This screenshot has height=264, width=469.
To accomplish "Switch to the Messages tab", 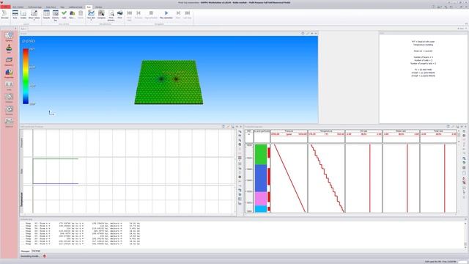I will (x=25, y=251).
